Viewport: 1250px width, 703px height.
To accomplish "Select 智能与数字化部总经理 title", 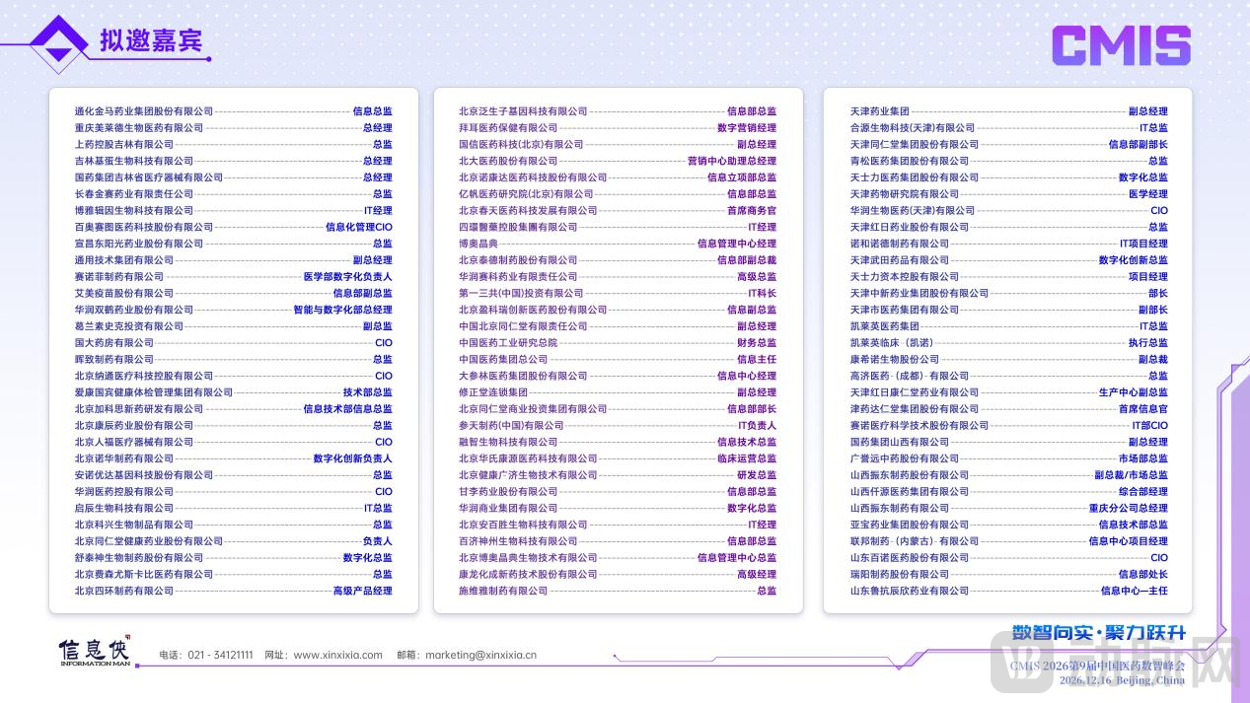I will pos(342,310).
